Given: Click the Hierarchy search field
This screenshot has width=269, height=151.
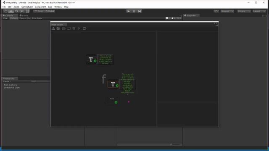Looking at the screenshot, I should (40, 81).
